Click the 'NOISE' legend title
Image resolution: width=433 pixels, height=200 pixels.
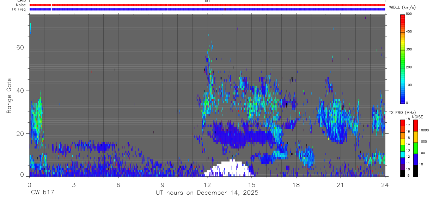pos(417,117)
